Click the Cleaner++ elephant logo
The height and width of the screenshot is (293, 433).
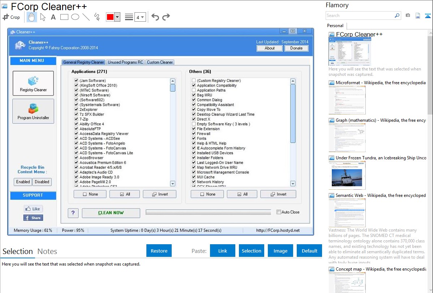20,45
